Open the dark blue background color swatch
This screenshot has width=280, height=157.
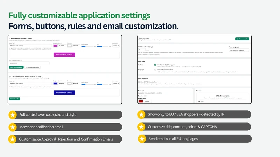(x=55, y=83)
